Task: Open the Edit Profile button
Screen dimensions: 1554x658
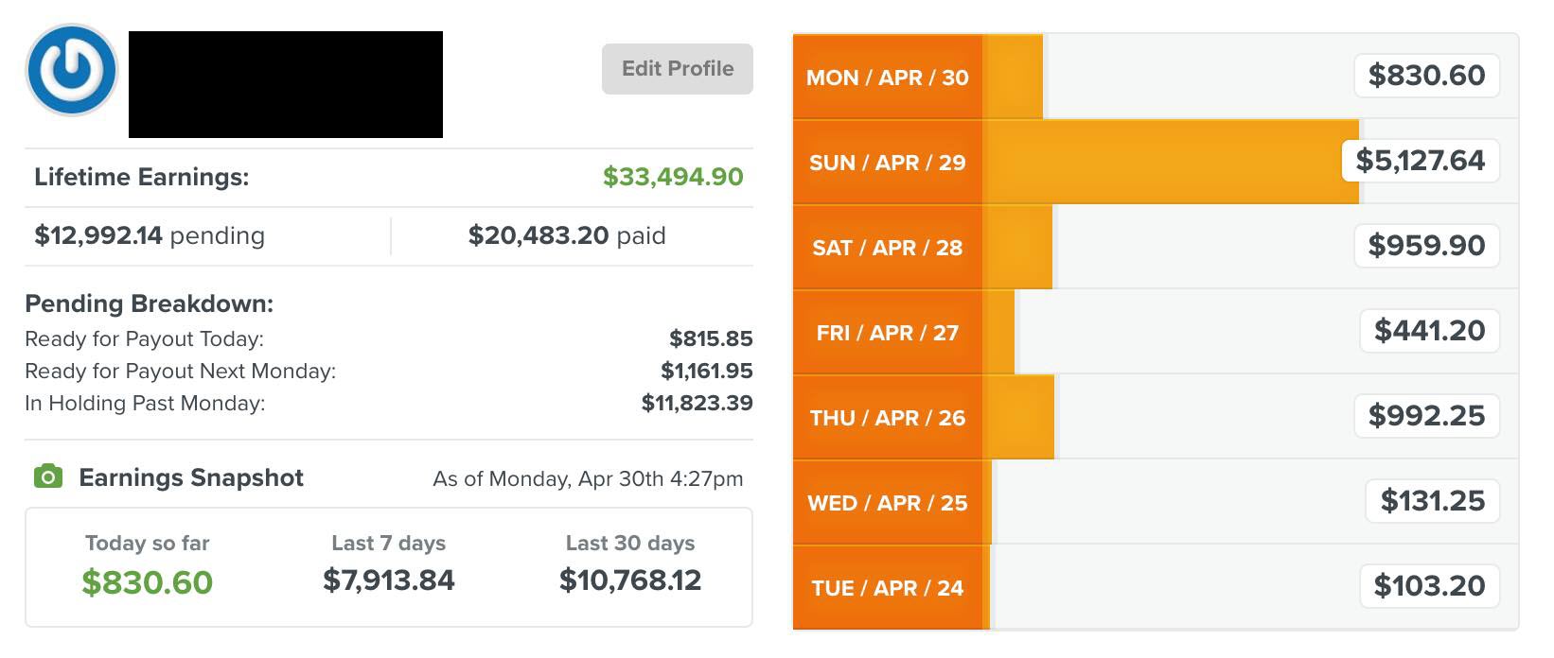Action: (678, 69)
